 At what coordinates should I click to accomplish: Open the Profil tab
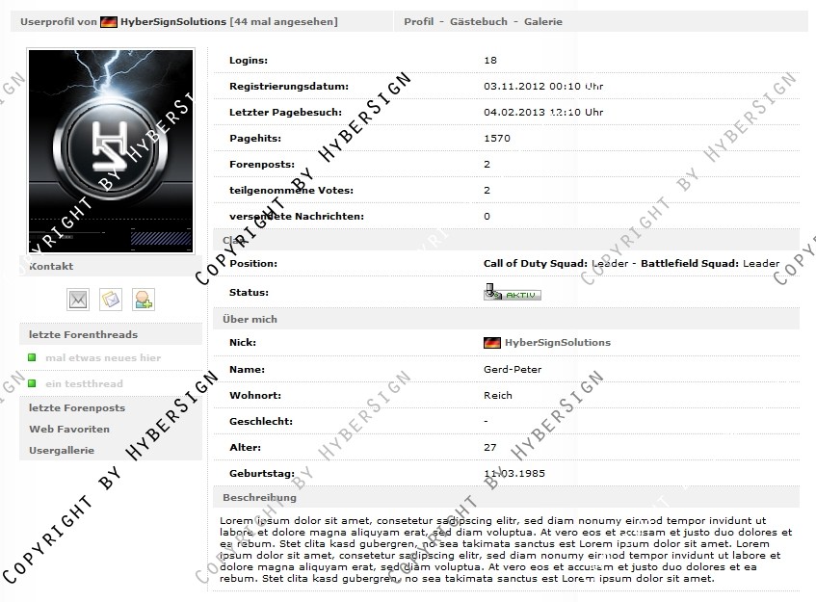418,22
